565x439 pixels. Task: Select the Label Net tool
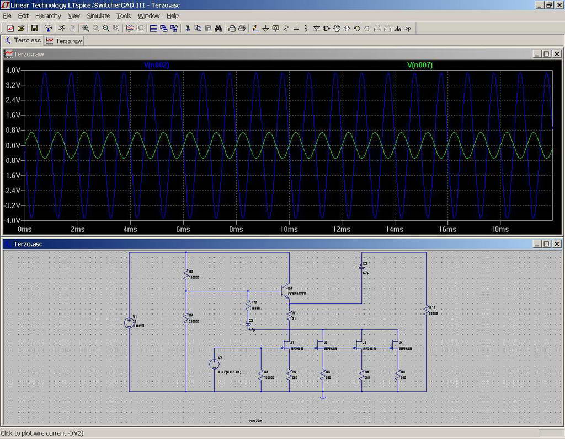tap(276, 29)
